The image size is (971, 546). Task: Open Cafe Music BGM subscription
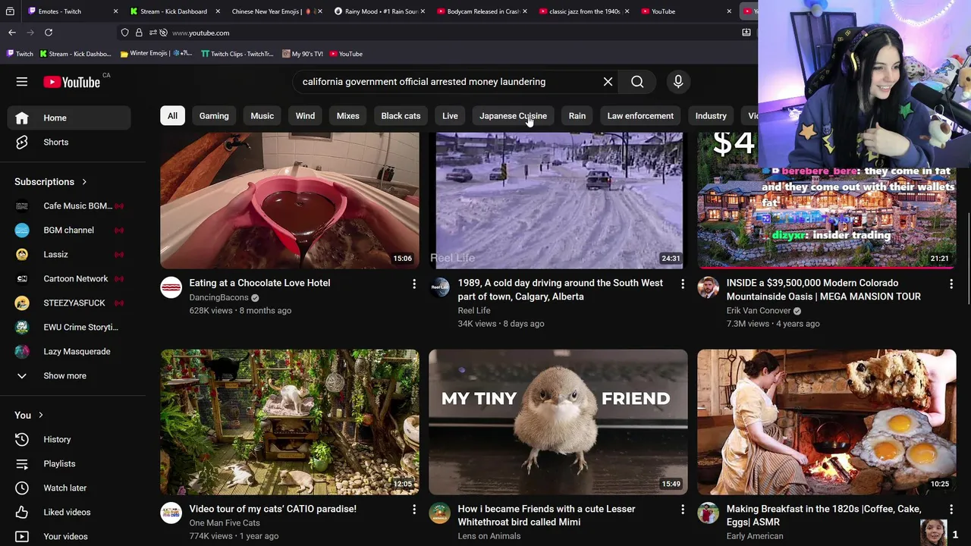tap(69, 206)
